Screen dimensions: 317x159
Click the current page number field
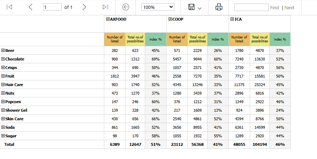coord(52,7)
